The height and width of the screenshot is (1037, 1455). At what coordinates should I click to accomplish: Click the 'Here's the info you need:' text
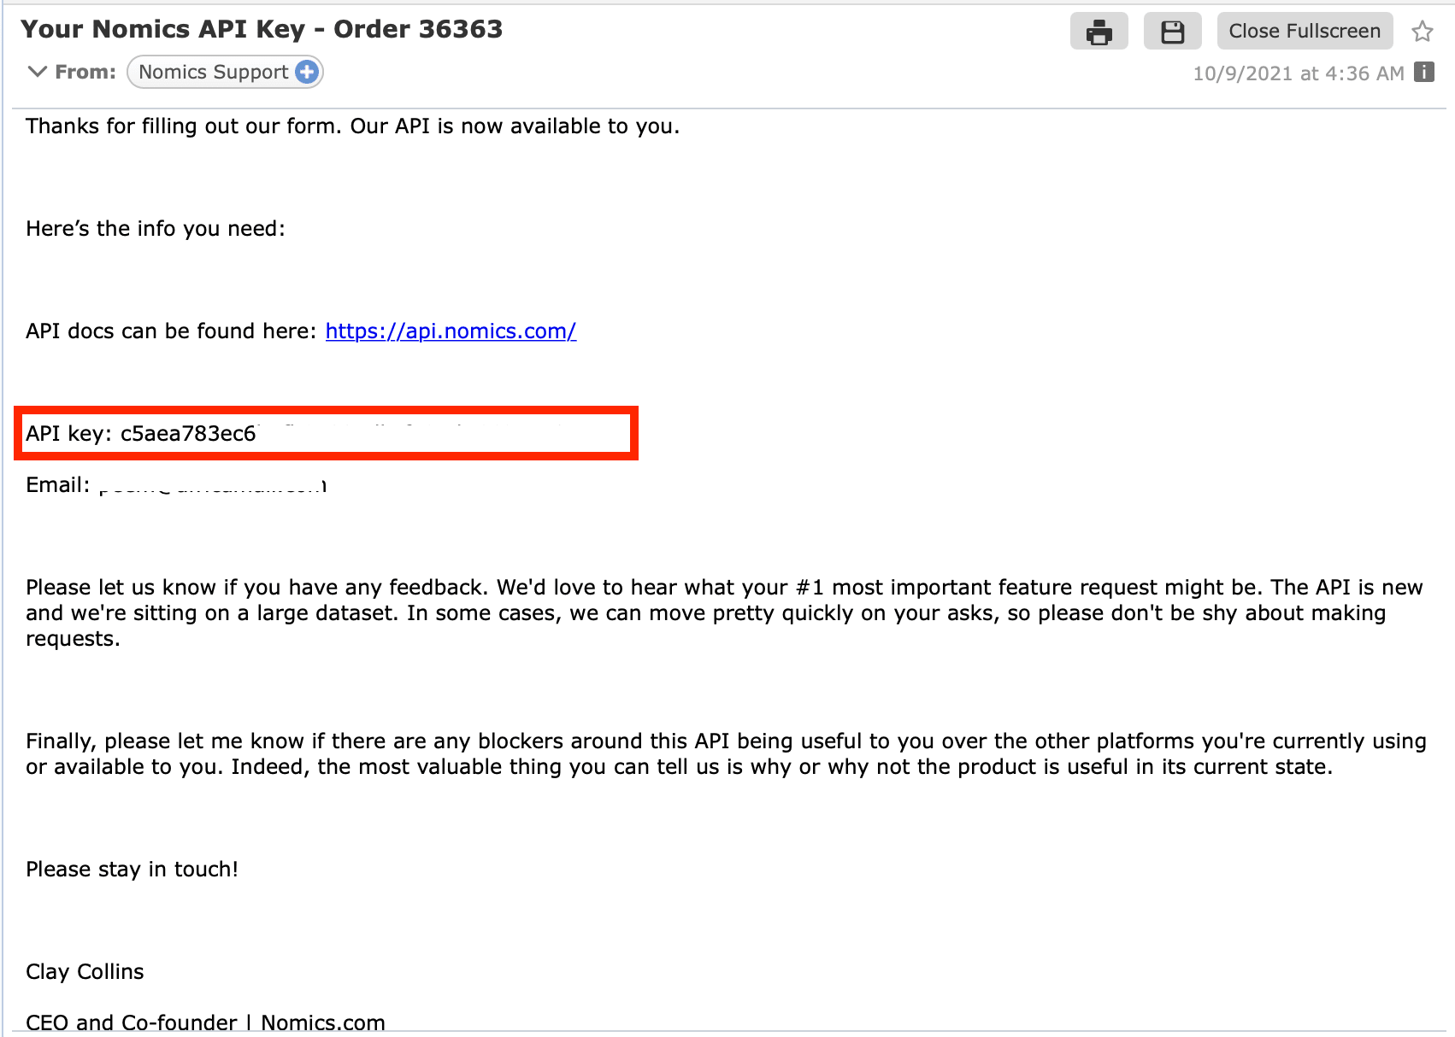pos(156,228)
